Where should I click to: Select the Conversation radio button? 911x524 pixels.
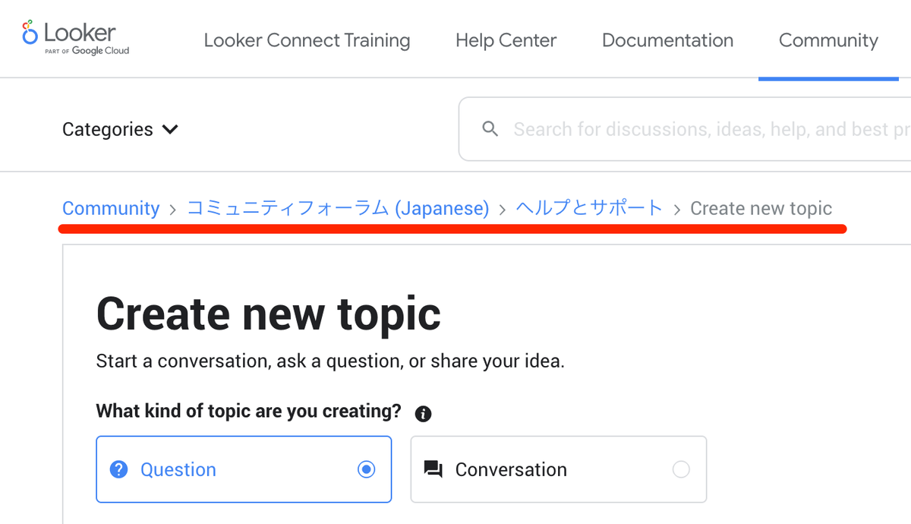click(681, 469)
